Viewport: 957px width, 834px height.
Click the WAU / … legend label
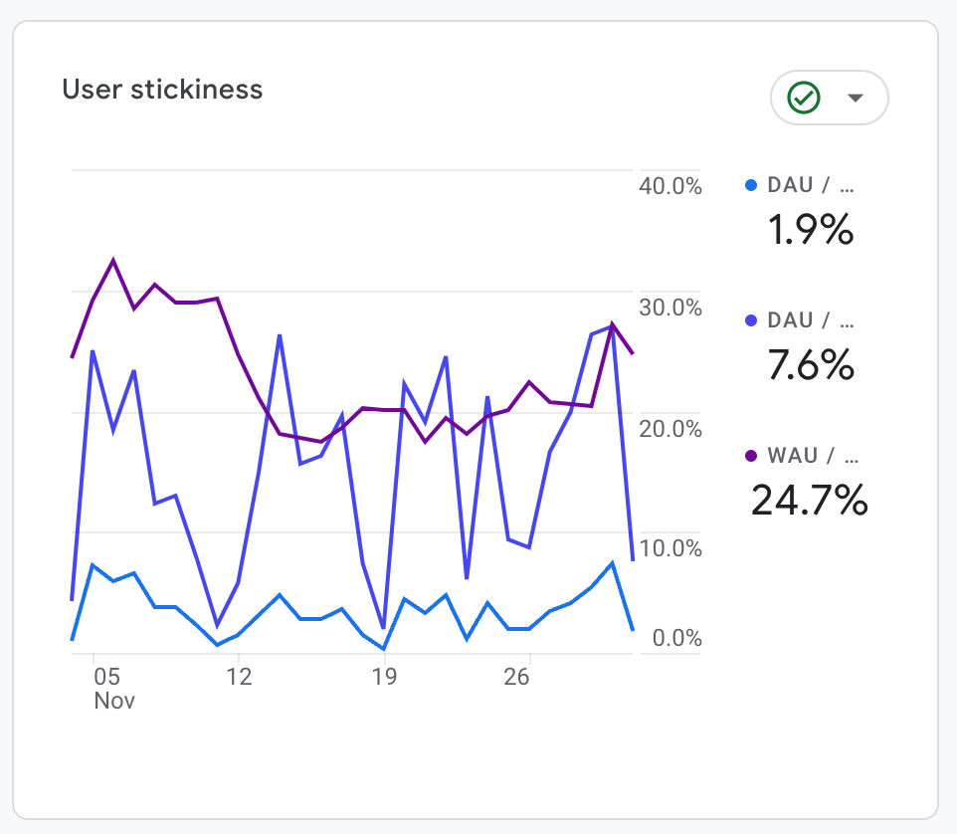click(812, 456)
